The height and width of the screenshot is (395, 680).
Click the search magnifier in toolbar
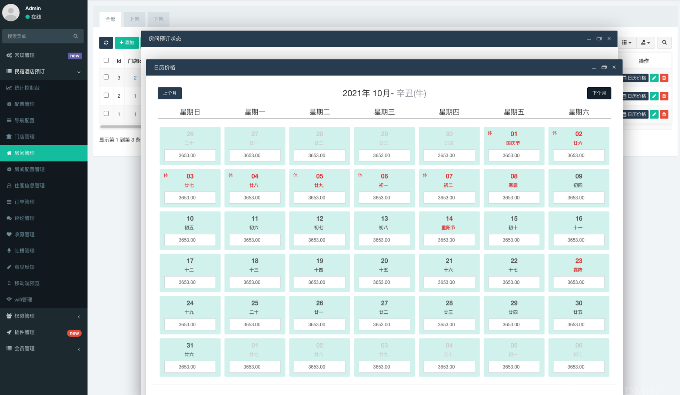(664, 43)
